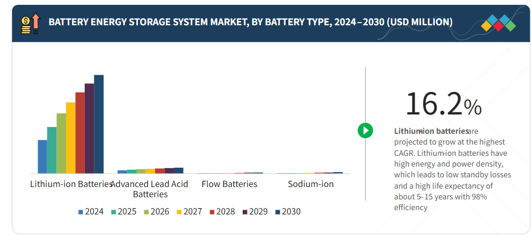The width and height of the screenshot is (531, 237).
Task: Click the colorful diamond logo in header
Action: pos(498,23)
